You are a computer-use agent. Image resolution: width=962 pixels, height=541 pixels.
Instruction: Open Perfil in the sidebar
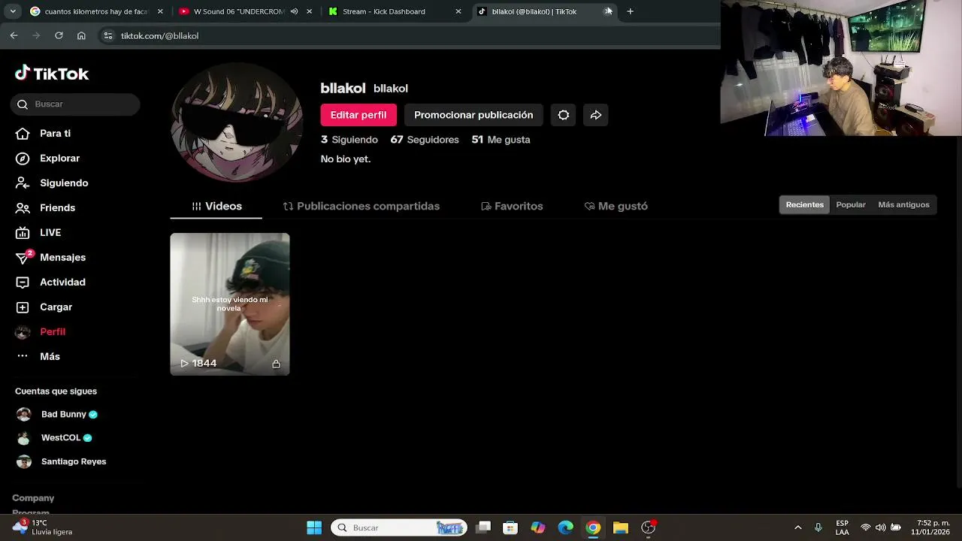coord(41,331)
